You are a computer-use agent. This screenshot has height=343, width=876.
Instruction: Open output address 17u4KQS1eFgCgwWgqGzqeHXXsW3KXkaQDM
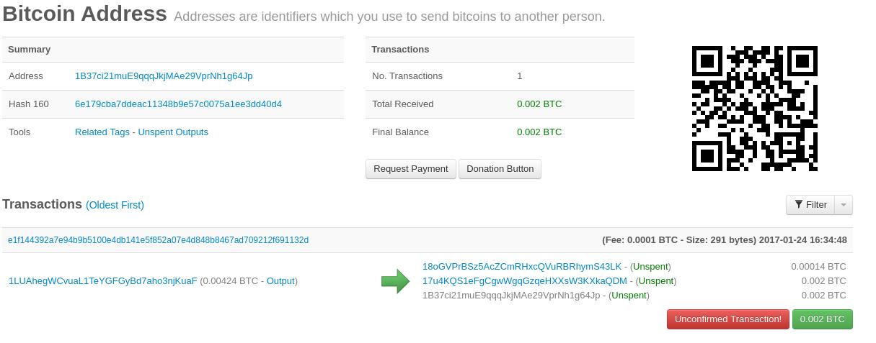tap(525, 281)
